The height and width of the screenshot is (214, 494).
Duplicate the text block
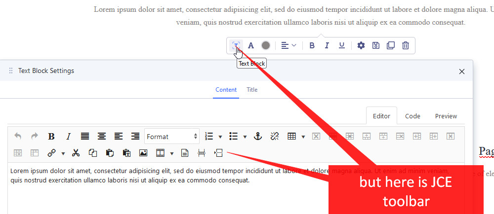(391, 45)
